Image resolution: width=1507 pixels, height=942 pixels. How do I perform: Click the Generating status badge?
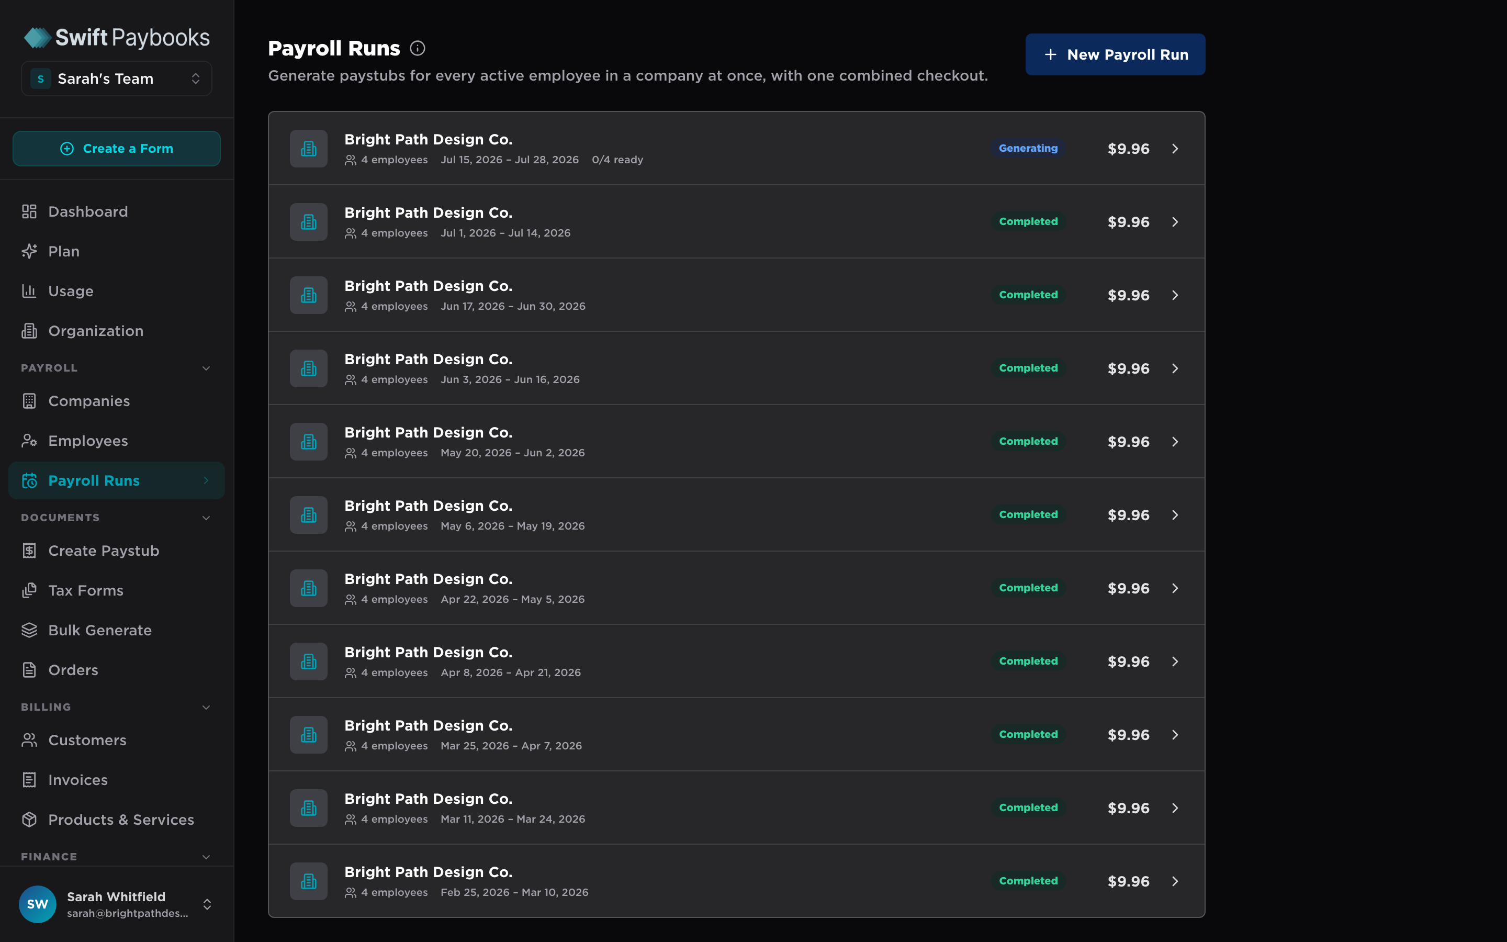1028,148
